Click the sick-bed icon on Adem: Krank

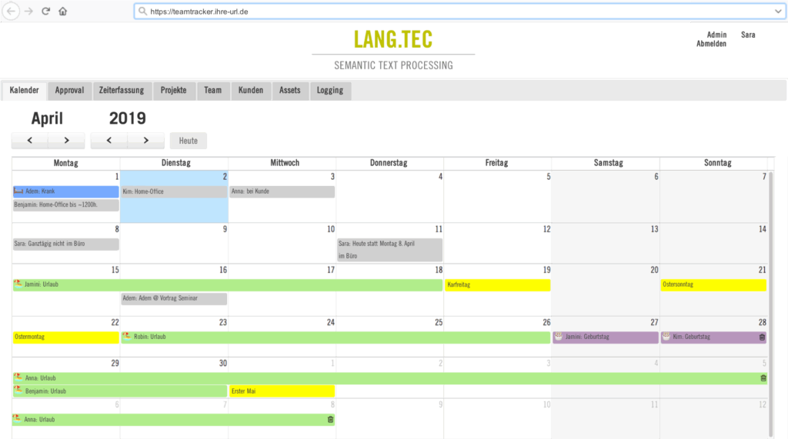coord(18,191)
